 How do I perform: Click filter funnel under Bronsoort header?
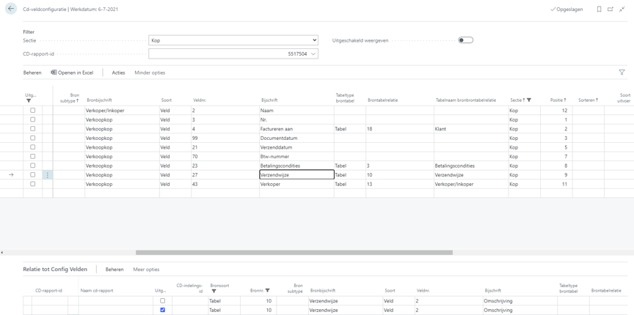tap(214, 291)
